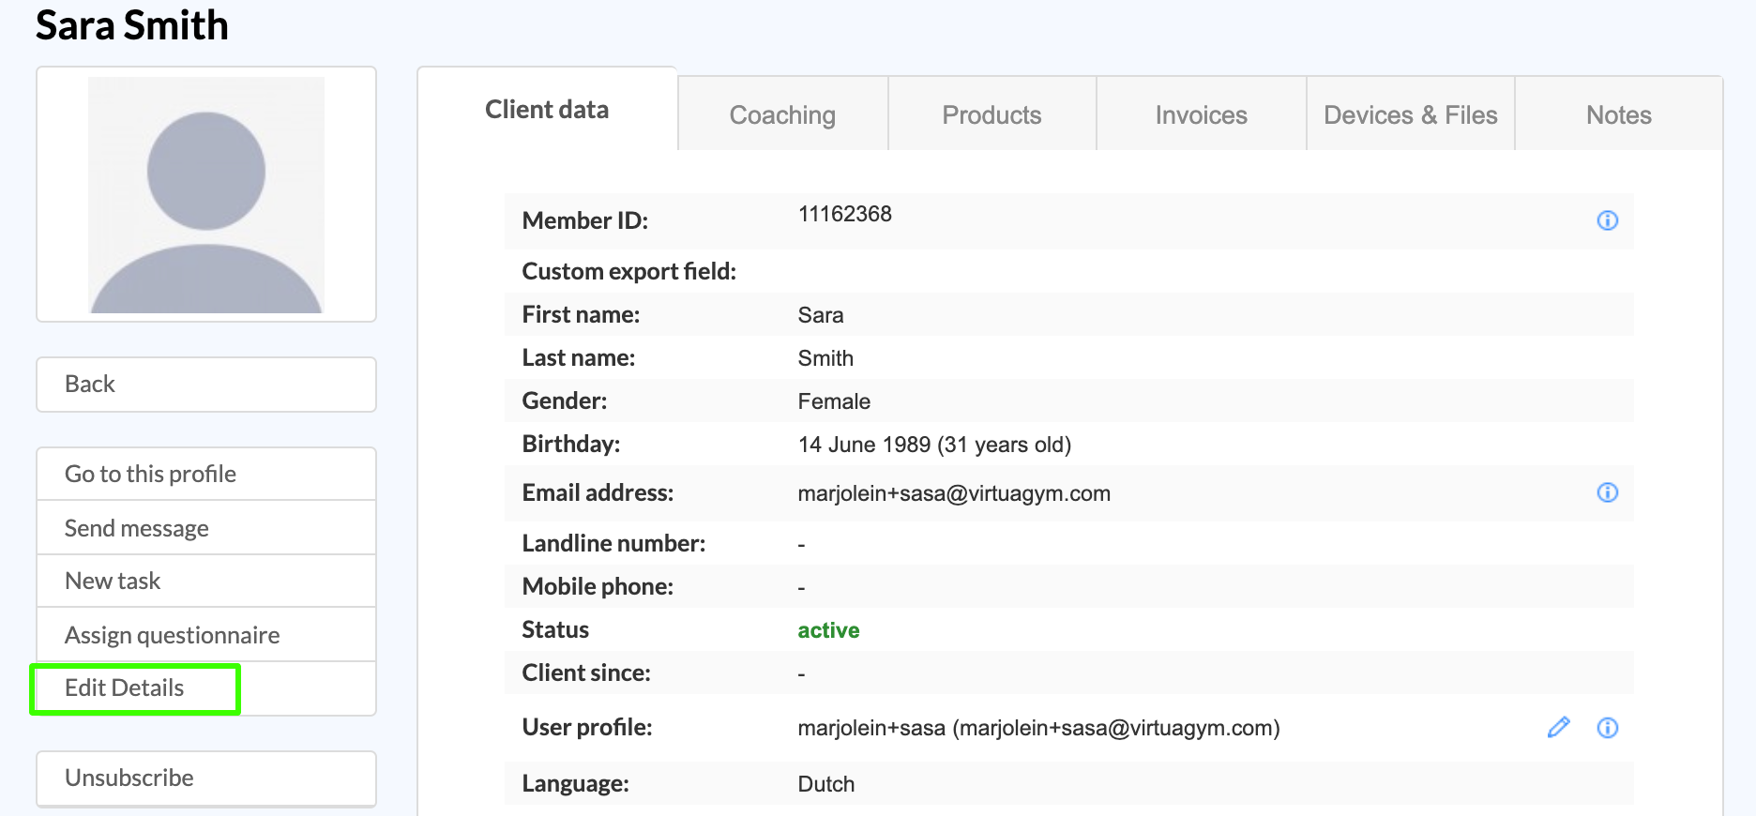Click the Send message button
The height and width of the screenshot is (816, 1756).
tap(206, 528)
